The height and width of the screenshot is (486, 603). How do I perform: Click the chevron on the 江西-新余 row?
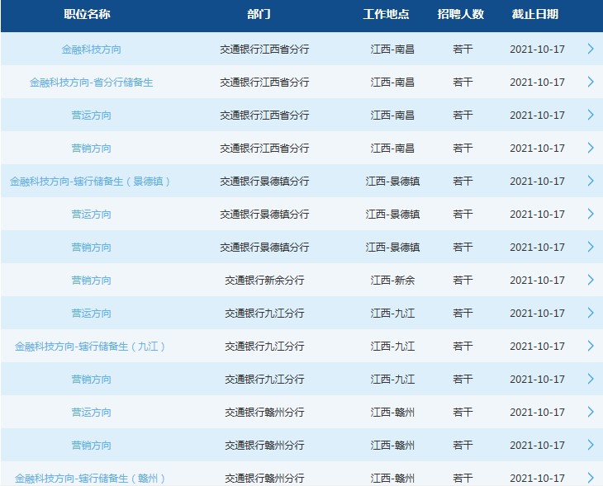591,280
